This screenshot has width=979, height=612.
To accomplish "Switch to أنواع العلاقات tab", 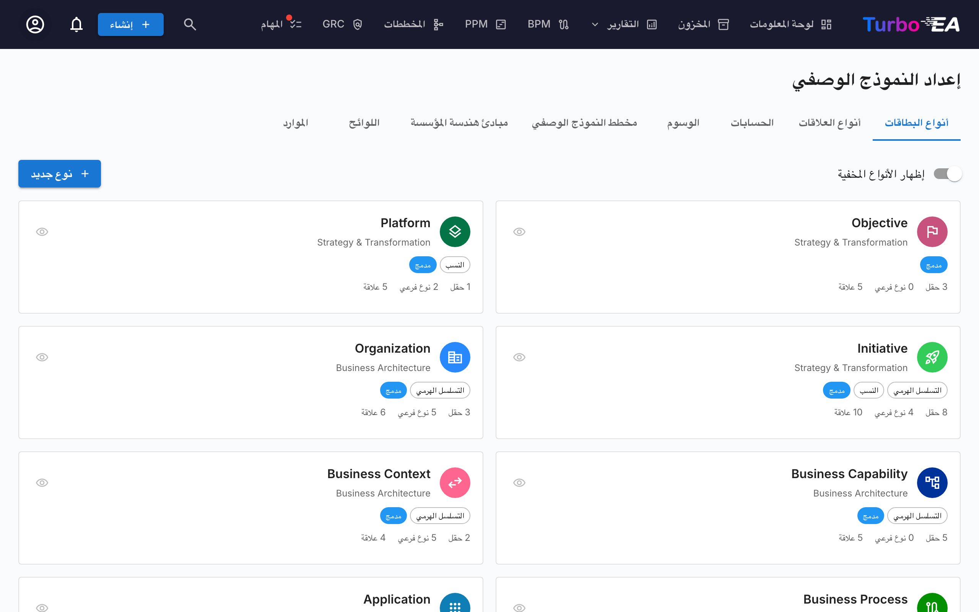I will pos(829,123).
